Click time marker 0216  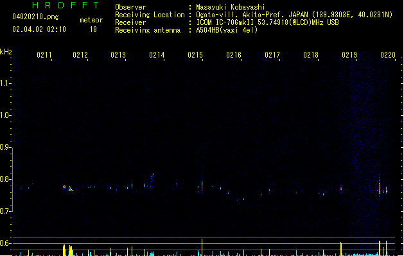click(234, 55)
